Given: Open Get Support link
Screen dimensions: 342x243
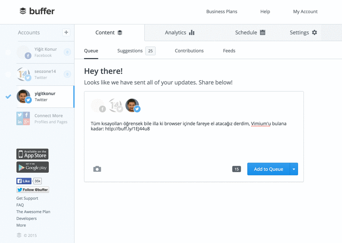Looking at the screenshot, I should pyautogui.click(x=27, y=198).
